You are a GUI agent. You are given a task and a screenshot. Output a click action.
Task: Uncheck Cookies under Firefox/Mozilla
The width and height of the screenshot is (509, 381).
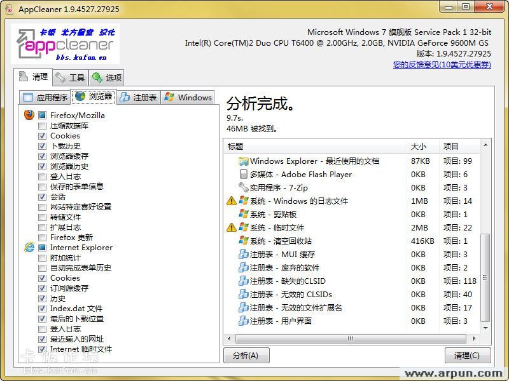coord(42,136)
